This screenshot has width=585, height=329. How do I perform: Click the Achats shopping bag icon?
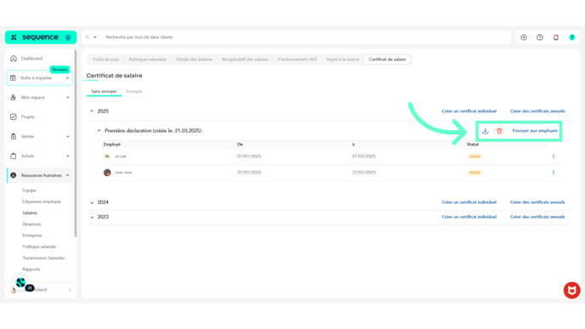point(14,156)
